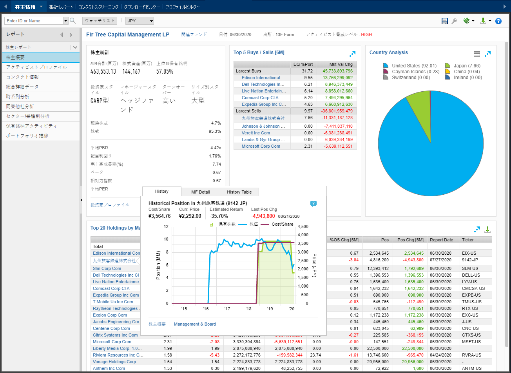The image size is (511, 373).
Task: Click the popup chat help icon
Action: 313,204
